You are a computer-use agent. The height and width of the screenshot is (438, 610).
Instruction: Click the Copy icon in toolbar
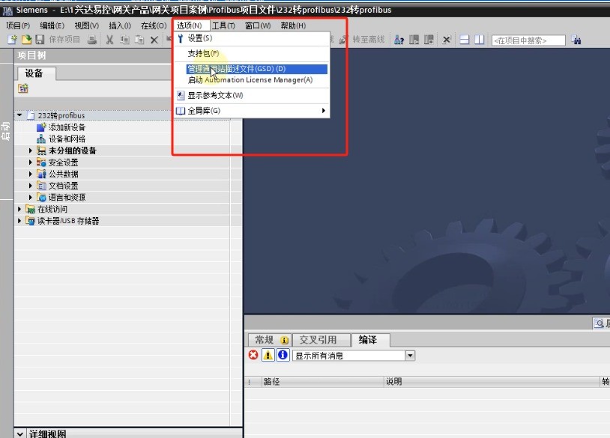(x=124, y=39)
